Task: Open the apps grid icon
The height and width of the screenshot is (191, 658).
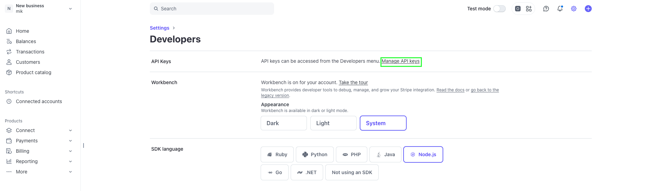Action: pyautogui.click(x=529, y=9)
